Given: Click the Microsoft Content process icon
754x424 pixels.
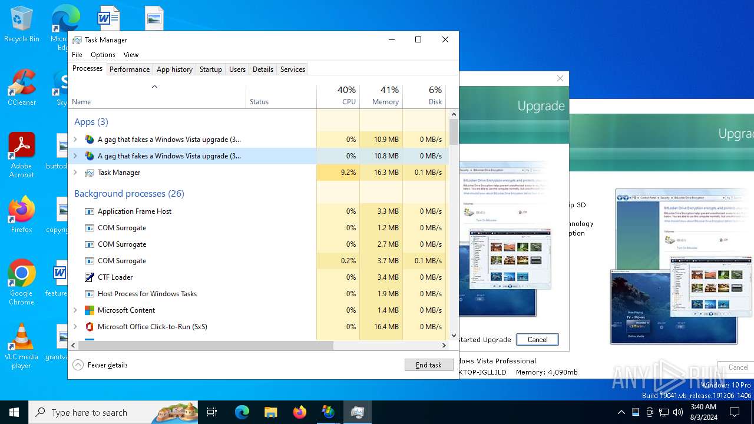Looking at the screenshot, I should tap(90, 310).
